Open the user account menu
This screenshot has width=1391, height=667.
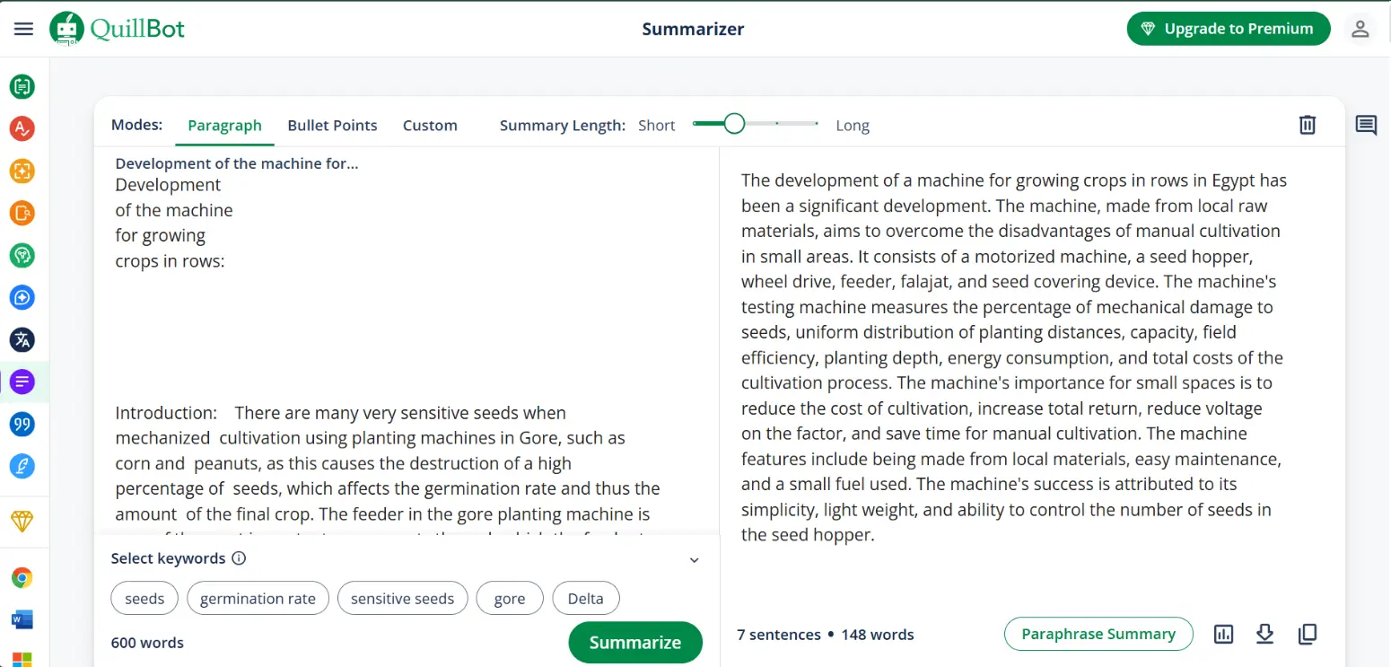click(x=1360, y=29)
